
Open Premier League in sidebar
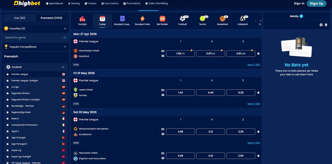point(35,74)
